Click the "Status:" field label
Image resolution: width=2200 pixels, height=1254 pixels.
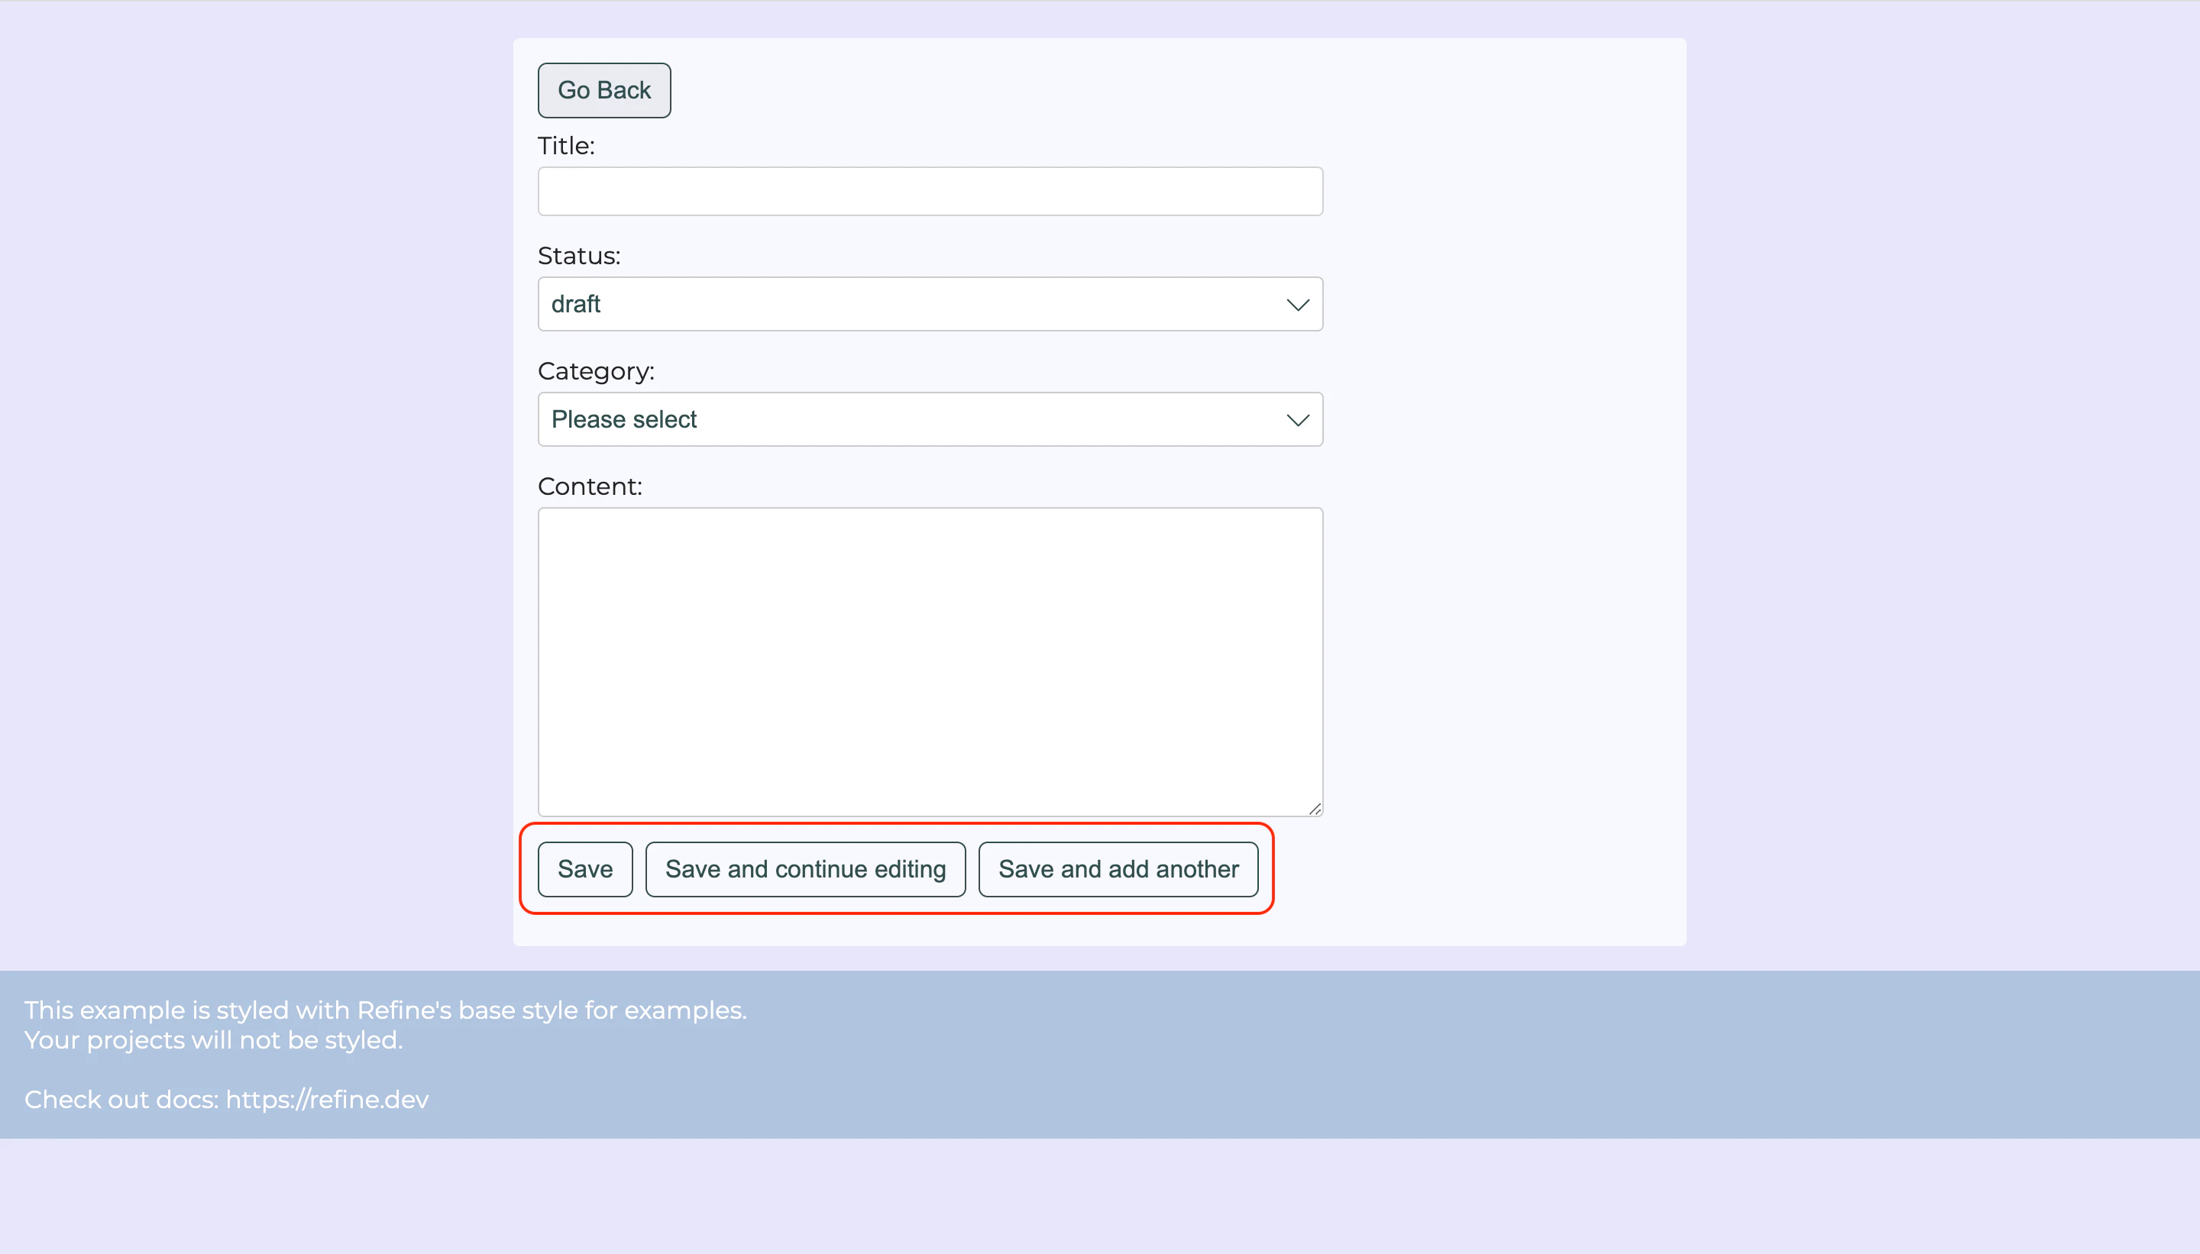[x=579, y=255]
